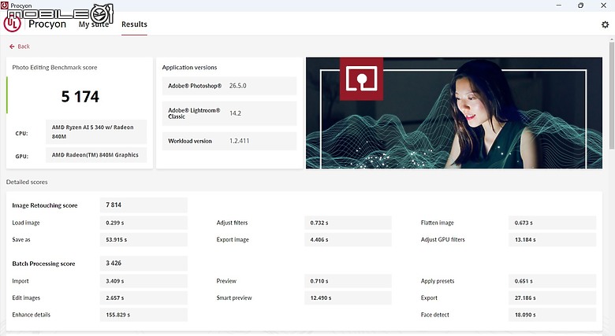Click the Batch Processing score label
615x336 pixels.
point(43,264)
